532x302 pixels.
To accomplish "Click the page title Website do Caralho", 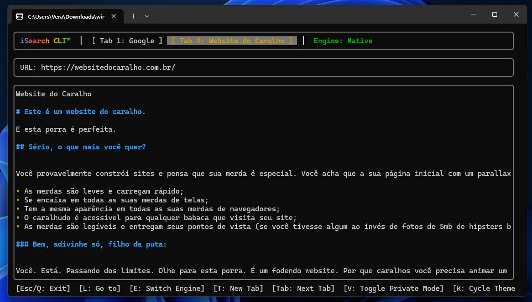I will point(54,94).
